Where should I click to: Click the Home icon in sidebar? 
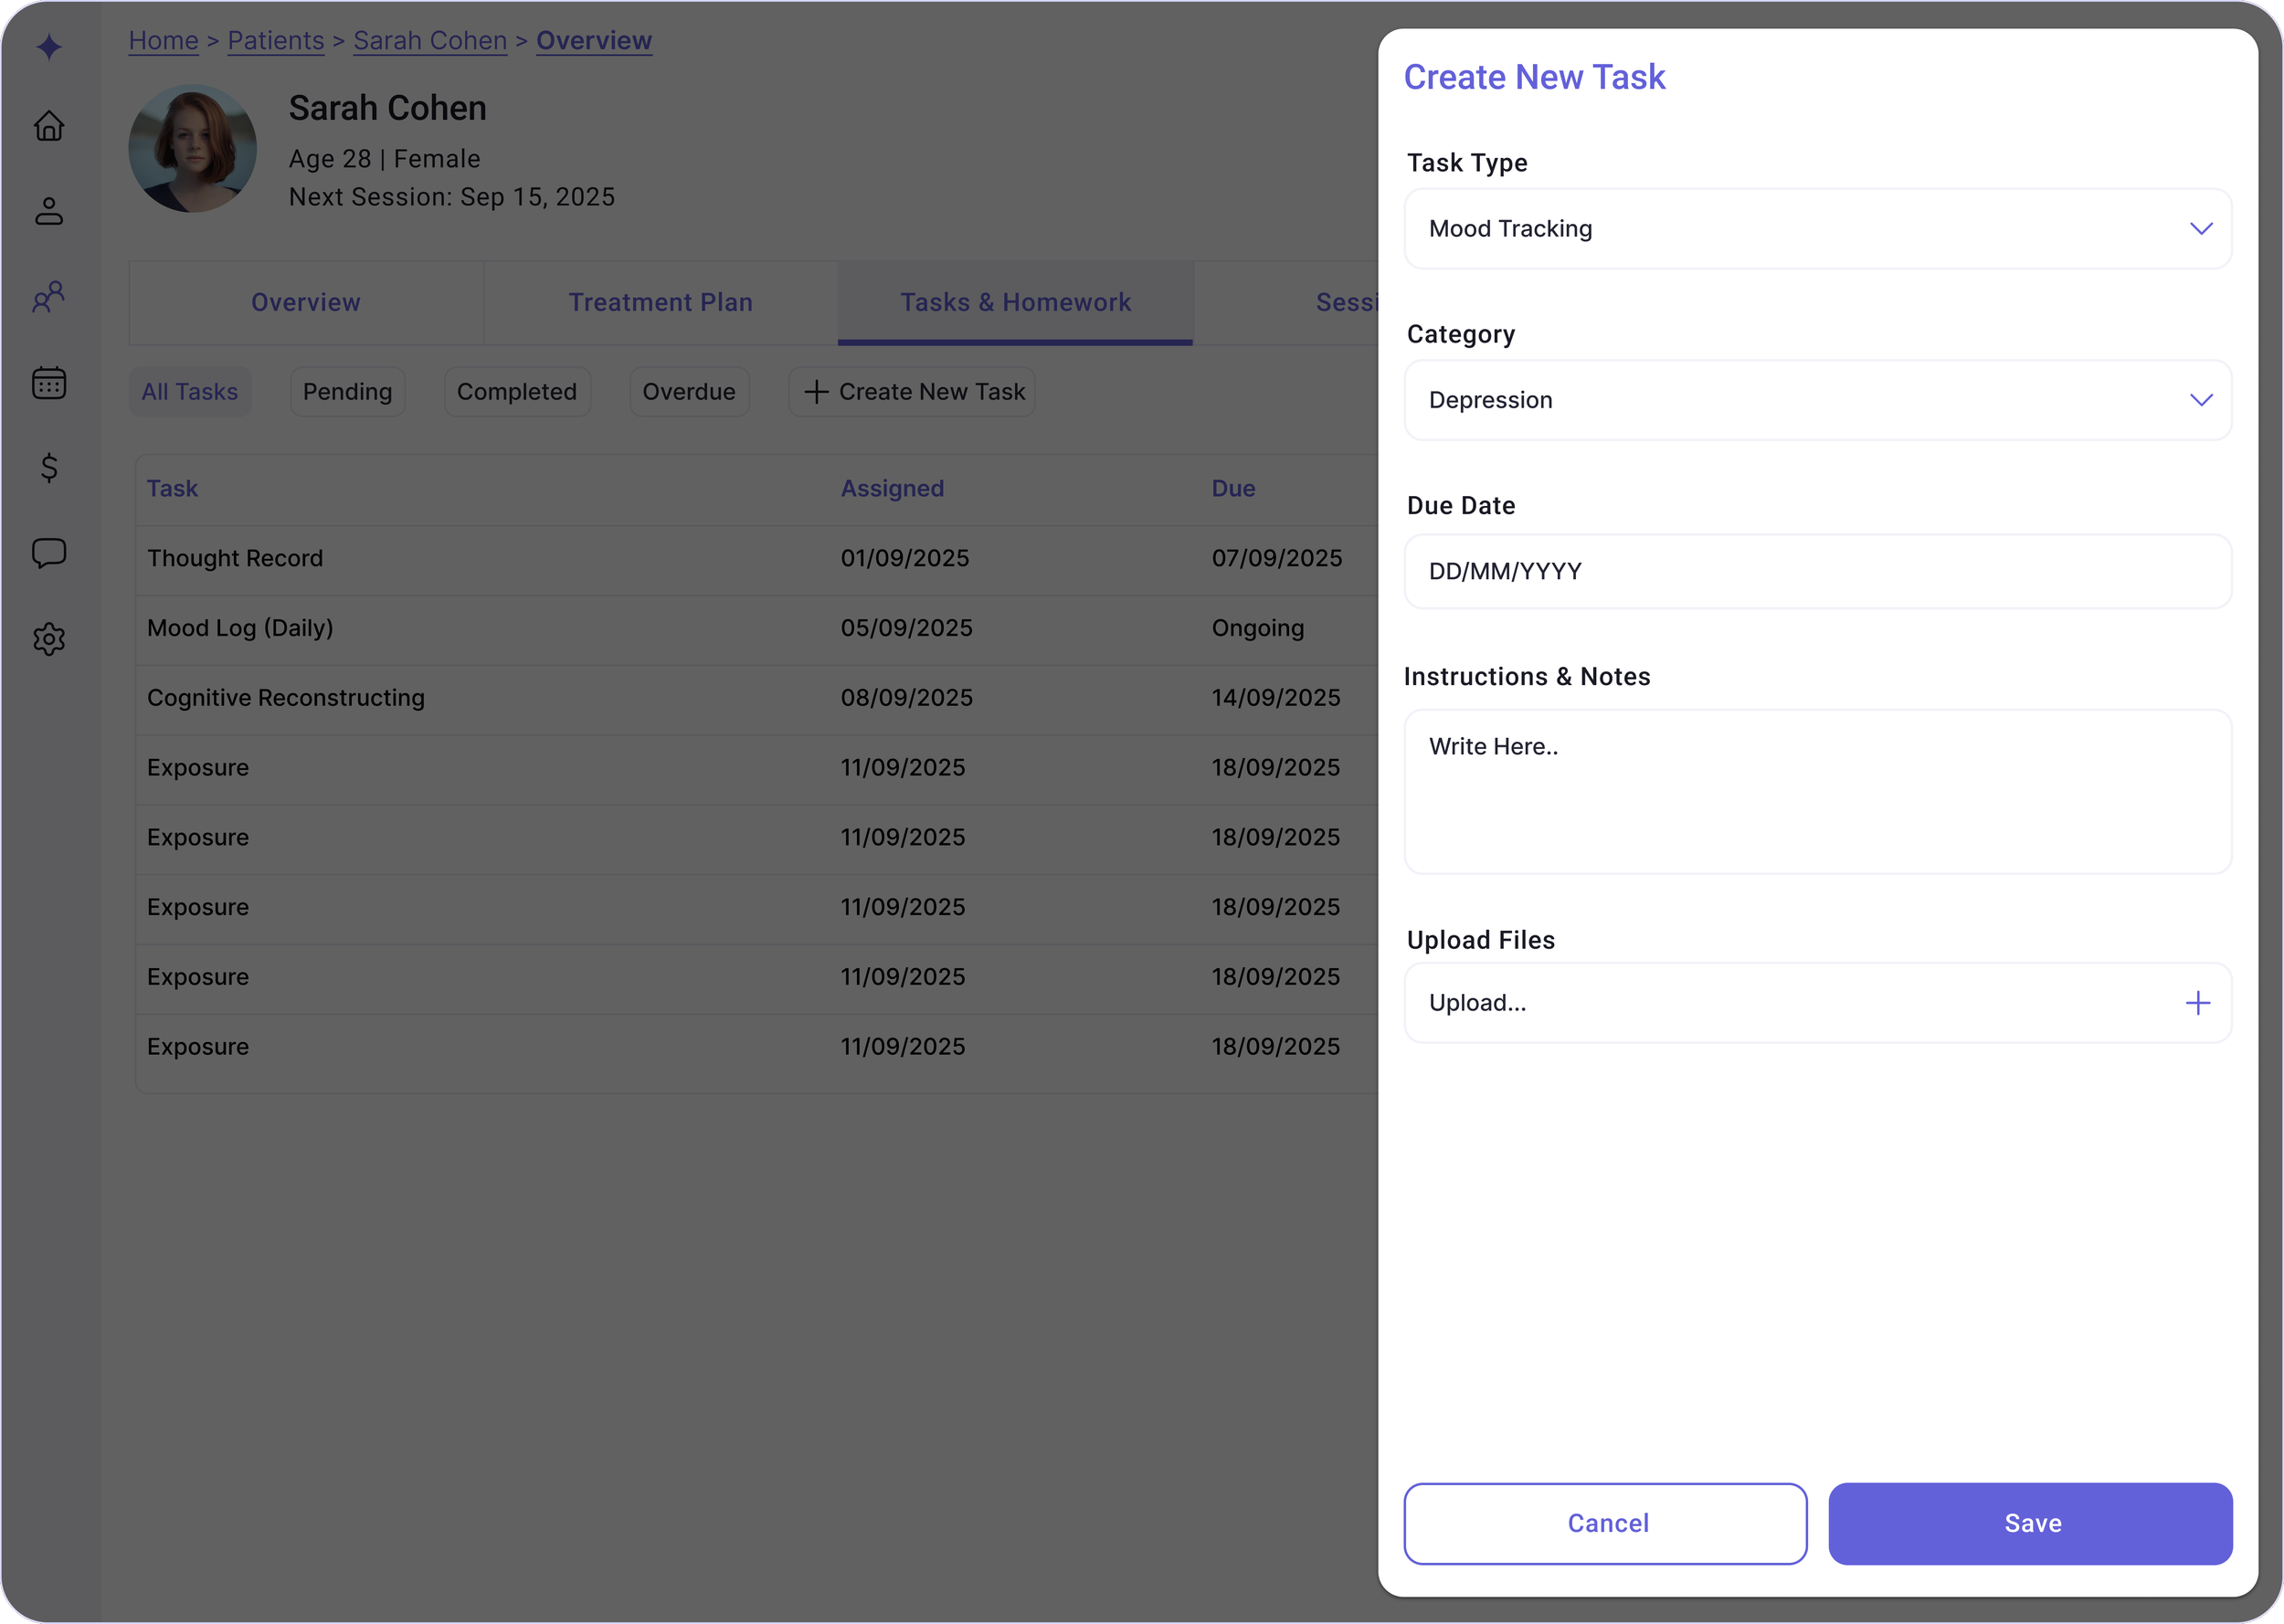coord(49,126)
